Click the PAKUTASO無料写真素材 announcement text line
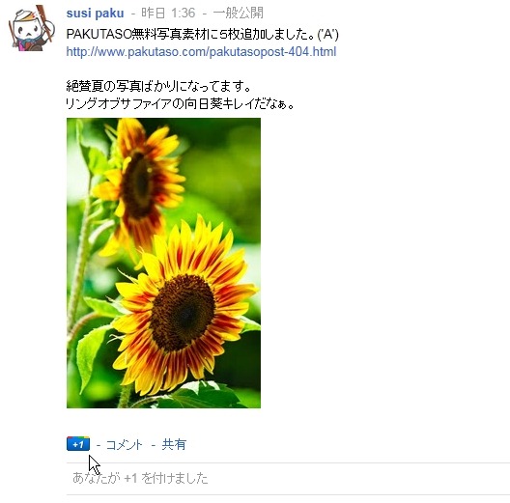Viewport: 510px width, 503px height. tap(202, 34)
